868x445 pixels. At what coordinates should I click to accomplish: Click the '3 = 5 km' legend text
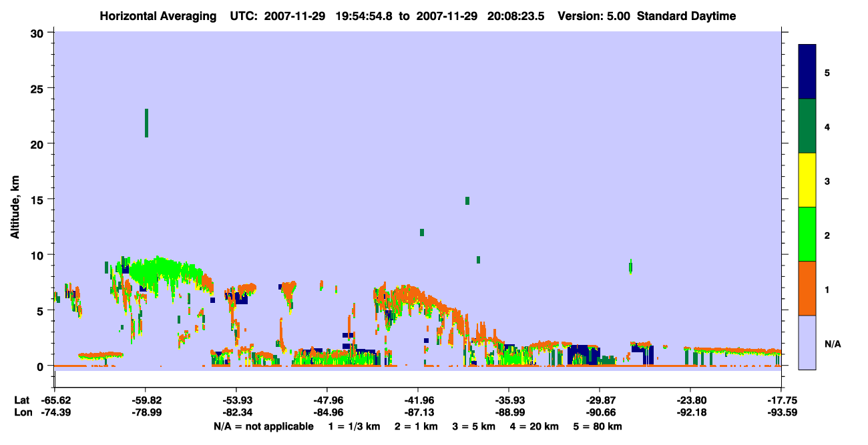click(x=474, y=426)
